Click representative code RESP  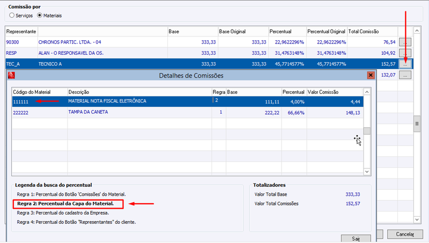[11, 53]
